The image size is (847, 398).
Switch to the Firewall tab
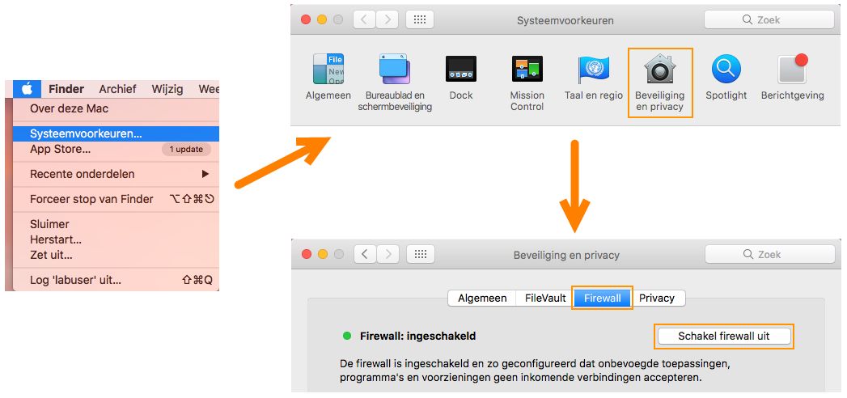coord(602,298)
